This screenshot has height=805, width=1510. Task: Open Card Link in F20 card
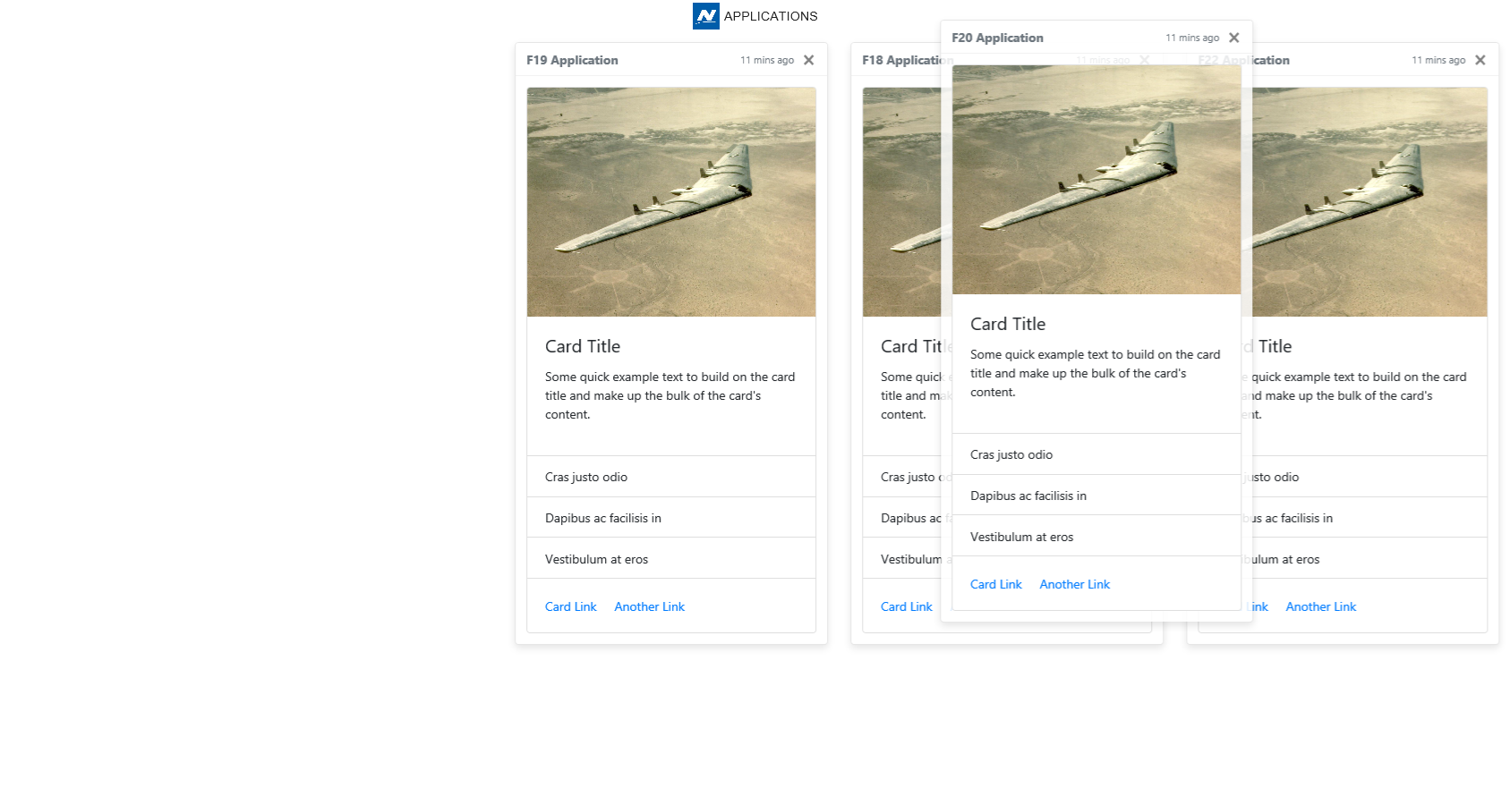coord(996,584)
